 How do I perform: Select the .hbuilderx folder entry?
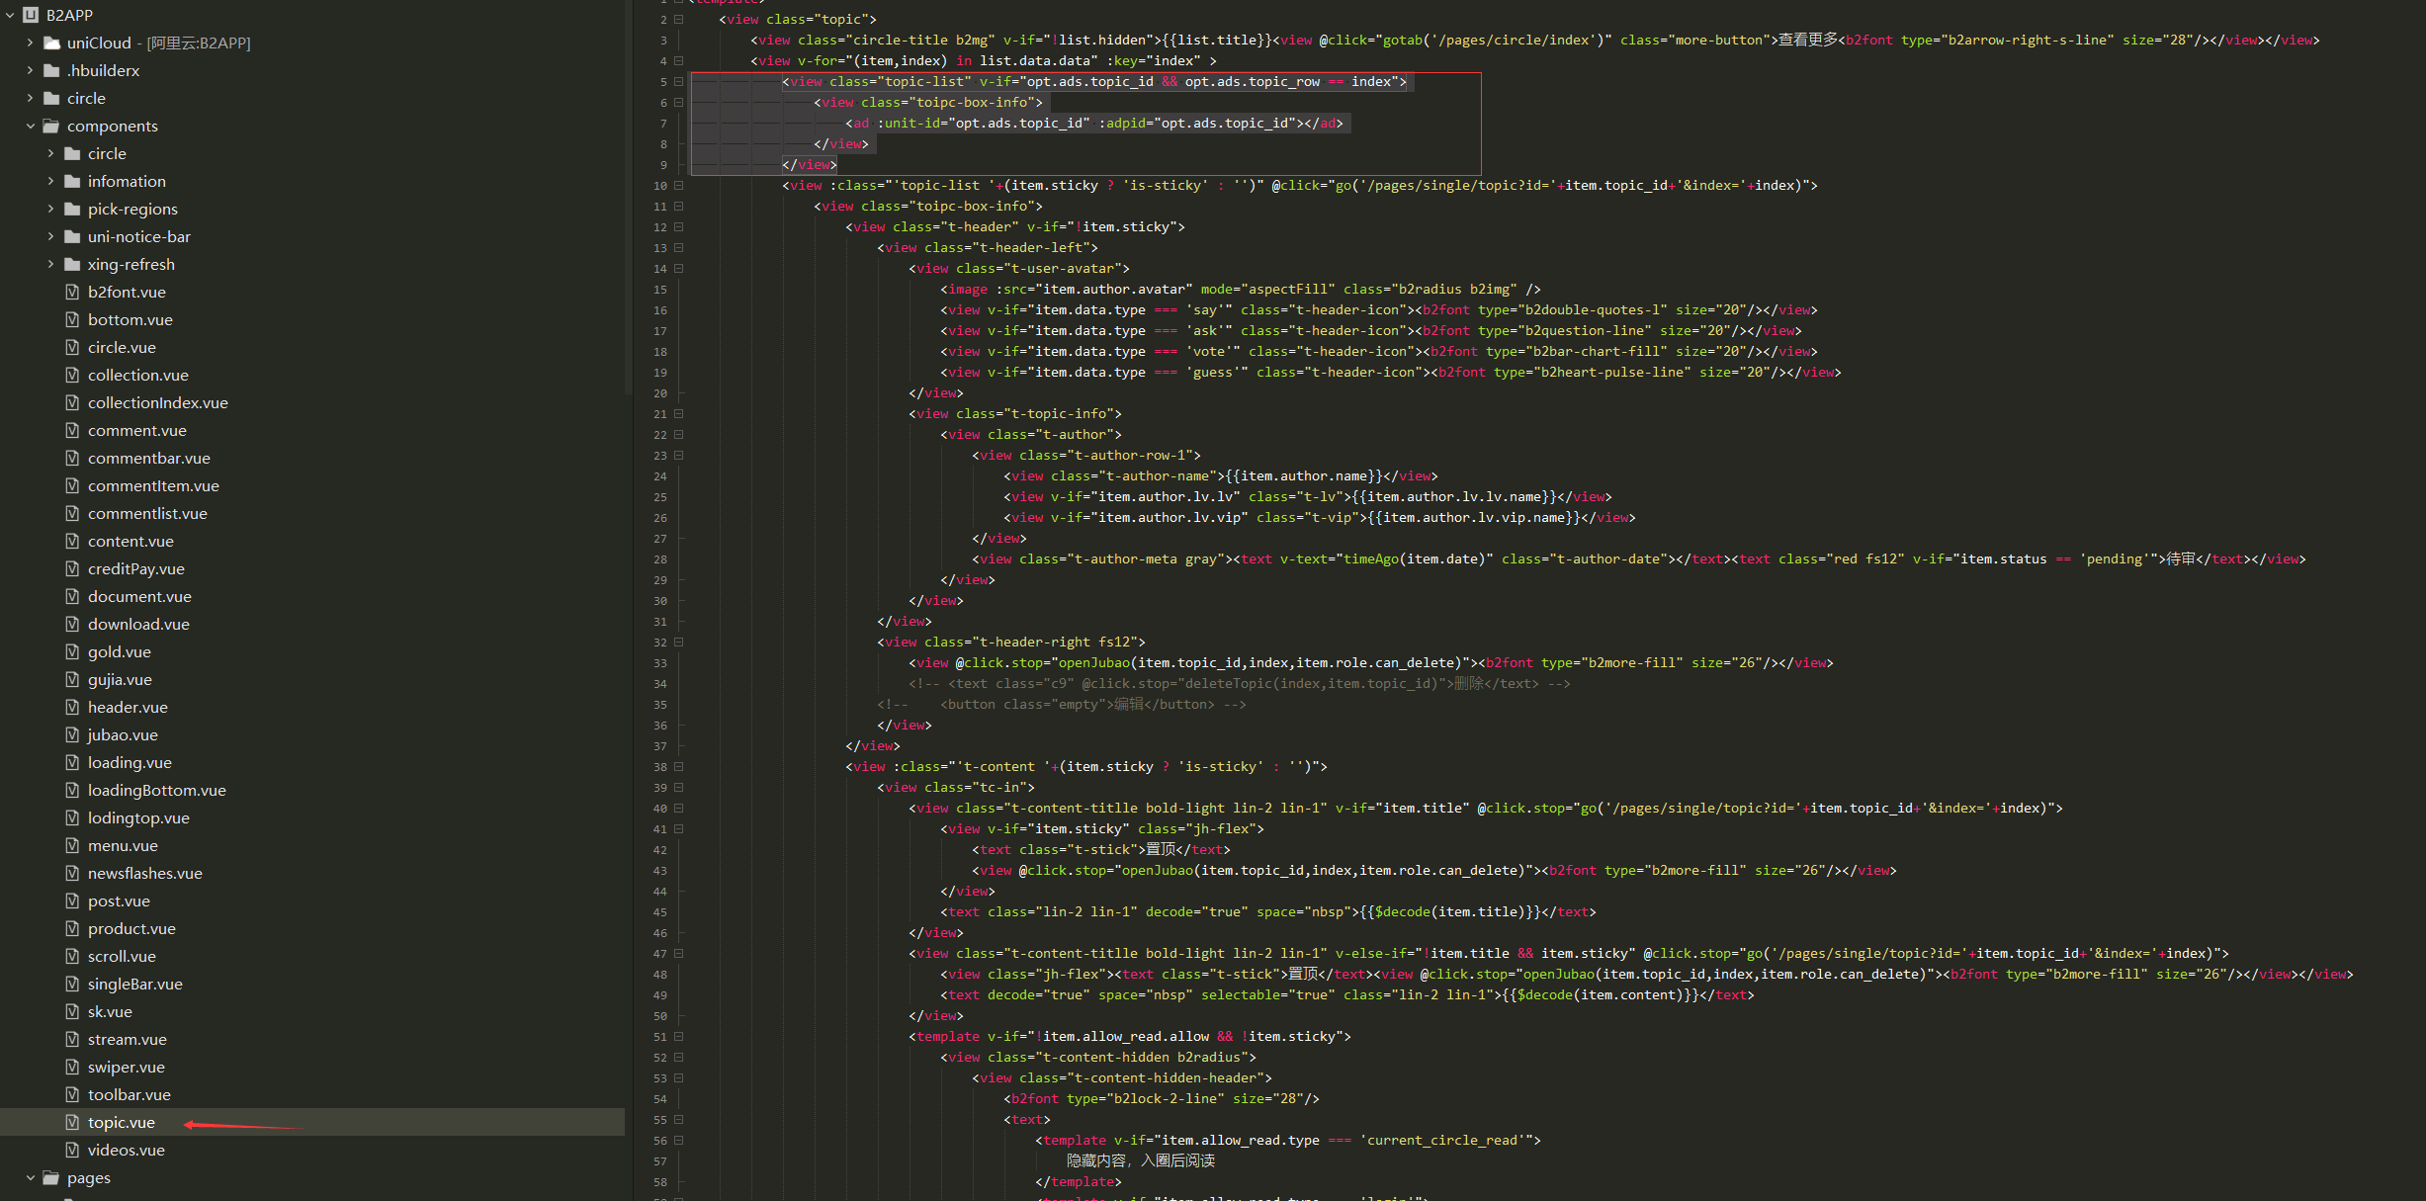[103, 70]
